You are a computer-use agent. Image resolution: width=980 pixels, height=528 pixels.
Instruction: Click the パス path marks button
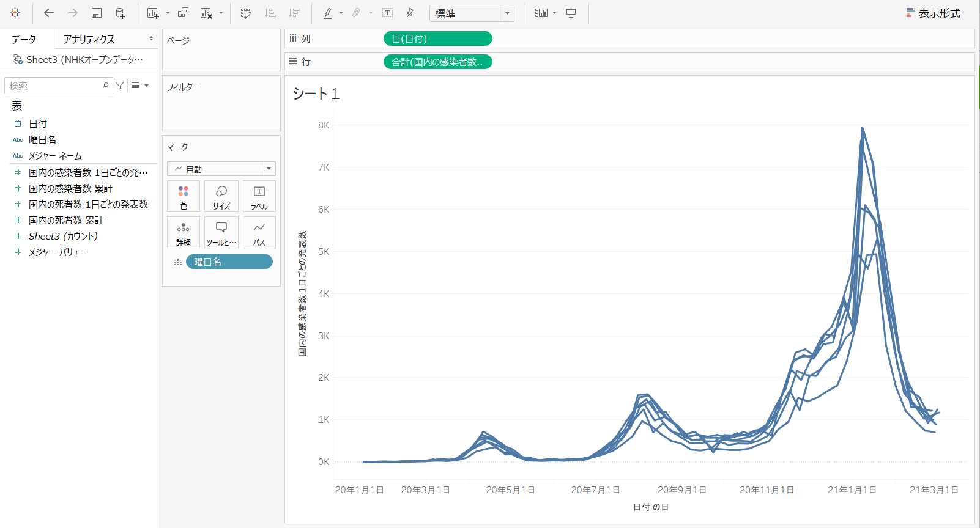coord(259,233)
